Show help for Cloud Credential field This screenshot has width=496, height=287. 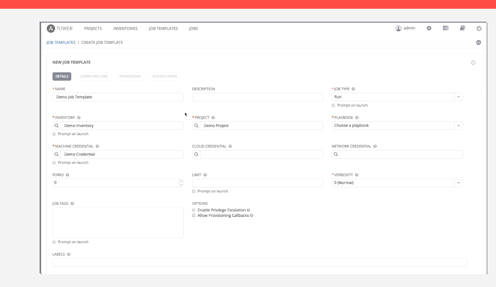[x=230, y=146]
